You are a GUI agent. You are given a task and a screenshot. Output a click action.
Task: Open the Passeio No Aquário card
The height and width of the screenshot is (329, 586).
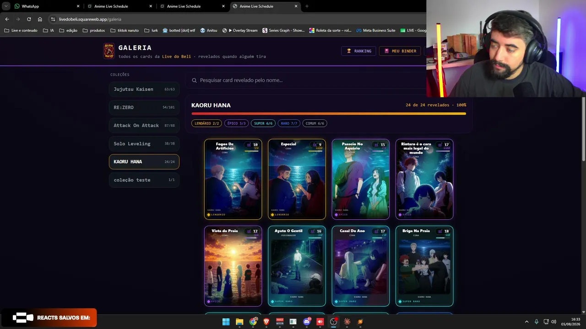(361, 179)
